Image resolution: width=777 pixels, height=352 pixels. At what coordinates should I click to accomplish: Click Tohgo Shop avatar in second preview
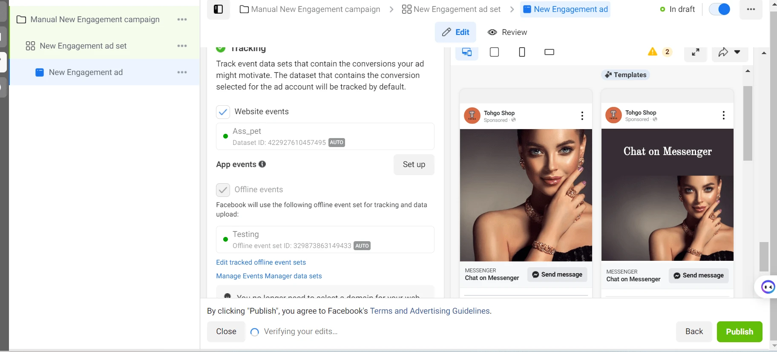(613, 115)
